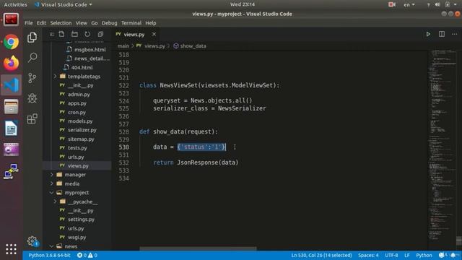Open Source Control view
Image resolution: width=462 pixels, height=260 pixels.
pyautogui.click(x=32, y=78)
